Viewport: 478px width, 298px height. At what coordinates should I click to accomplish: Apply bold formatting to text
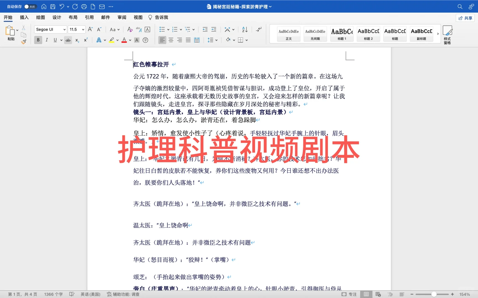pos(38,40)
